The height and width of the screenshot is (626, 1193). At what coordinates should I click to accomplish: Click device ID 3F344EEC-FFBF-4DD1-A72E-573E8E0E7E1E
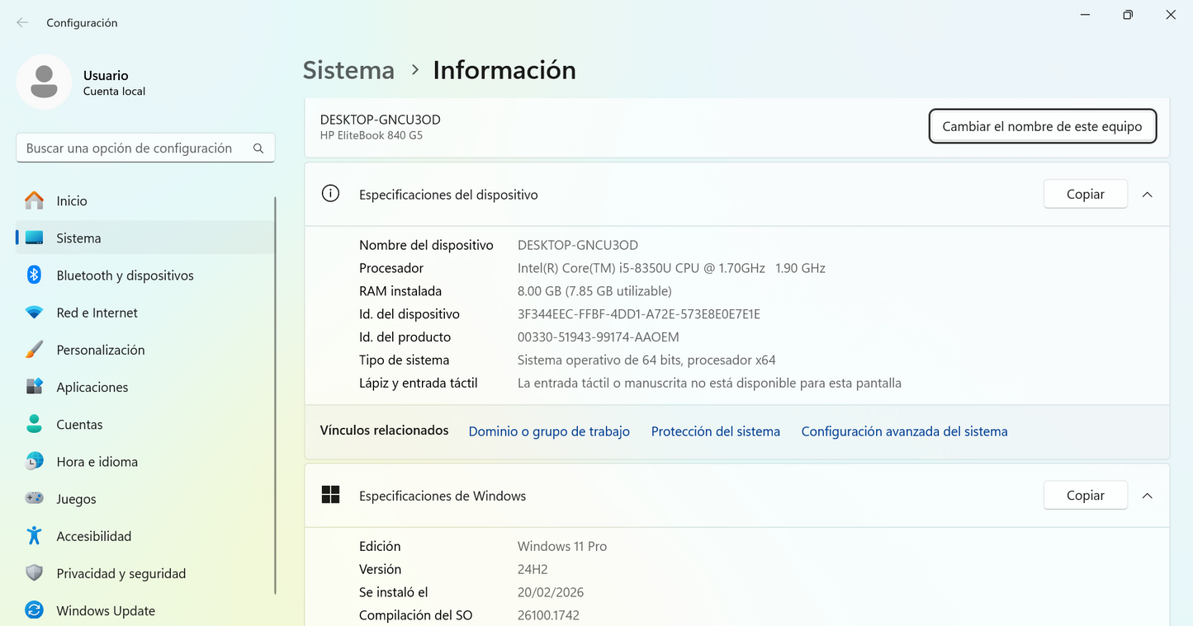click(639, 314)
